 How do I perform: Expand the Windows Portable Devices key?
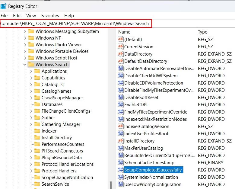click(x=25, y=51)
